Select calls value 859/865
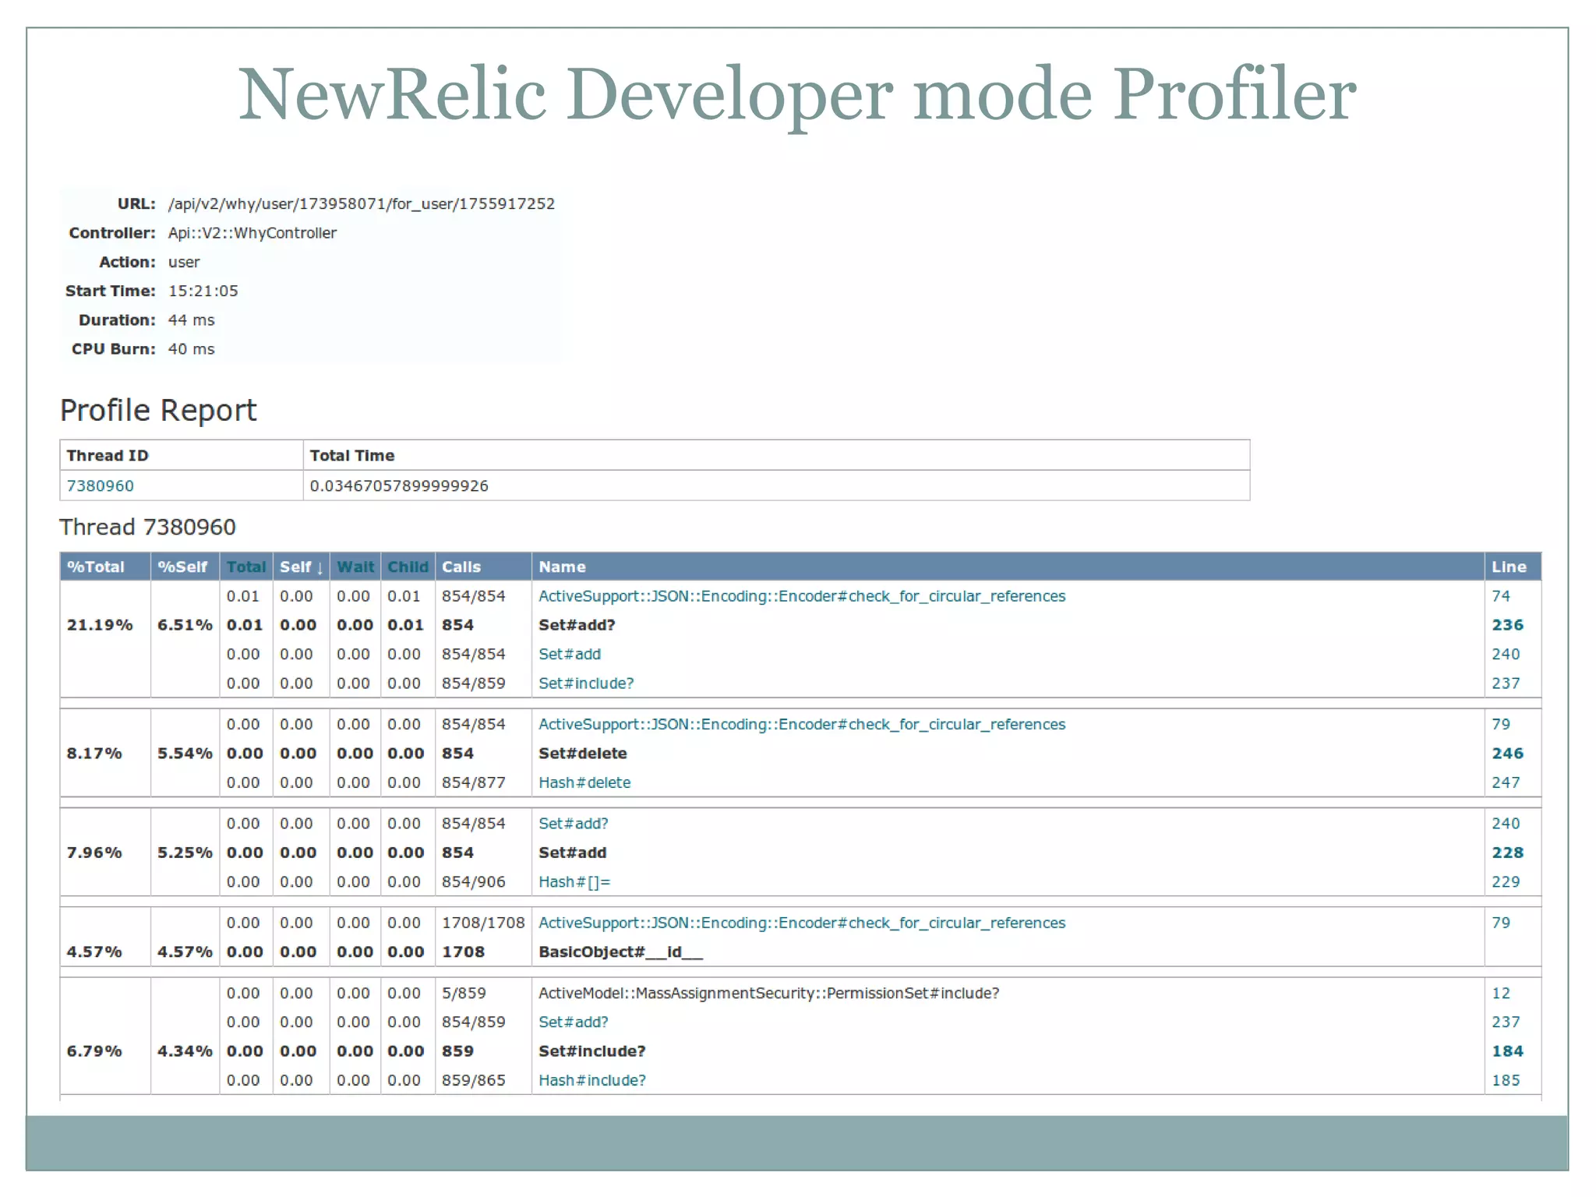The width and height of the screenshot is (1596, 1197). point(473,1080)
